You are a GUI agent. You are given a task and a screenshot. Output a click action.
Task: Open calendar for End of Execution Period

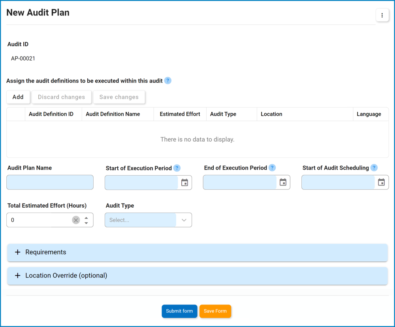point(283,182)
